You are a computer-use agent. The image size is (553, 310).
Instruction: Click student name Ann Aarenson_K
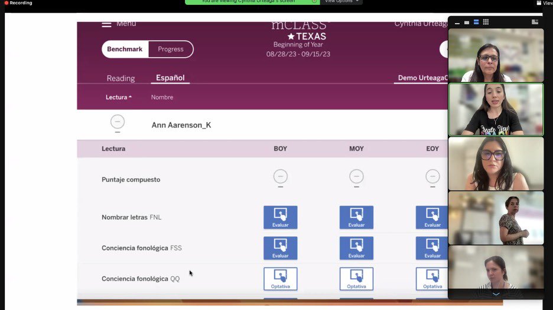pos(181,125)
